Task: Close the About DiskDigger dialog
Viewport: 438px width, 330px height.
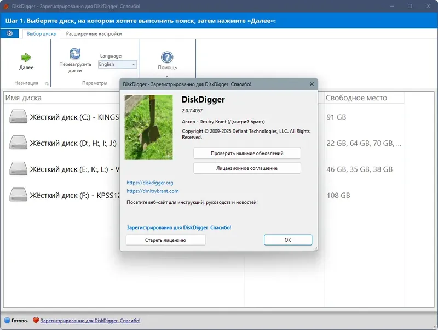Action: tap(312, 84)
